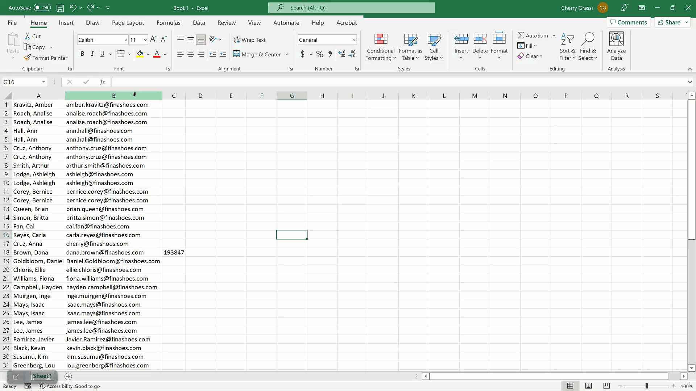
Task: Click the Comments button
Action: point(629,22)
